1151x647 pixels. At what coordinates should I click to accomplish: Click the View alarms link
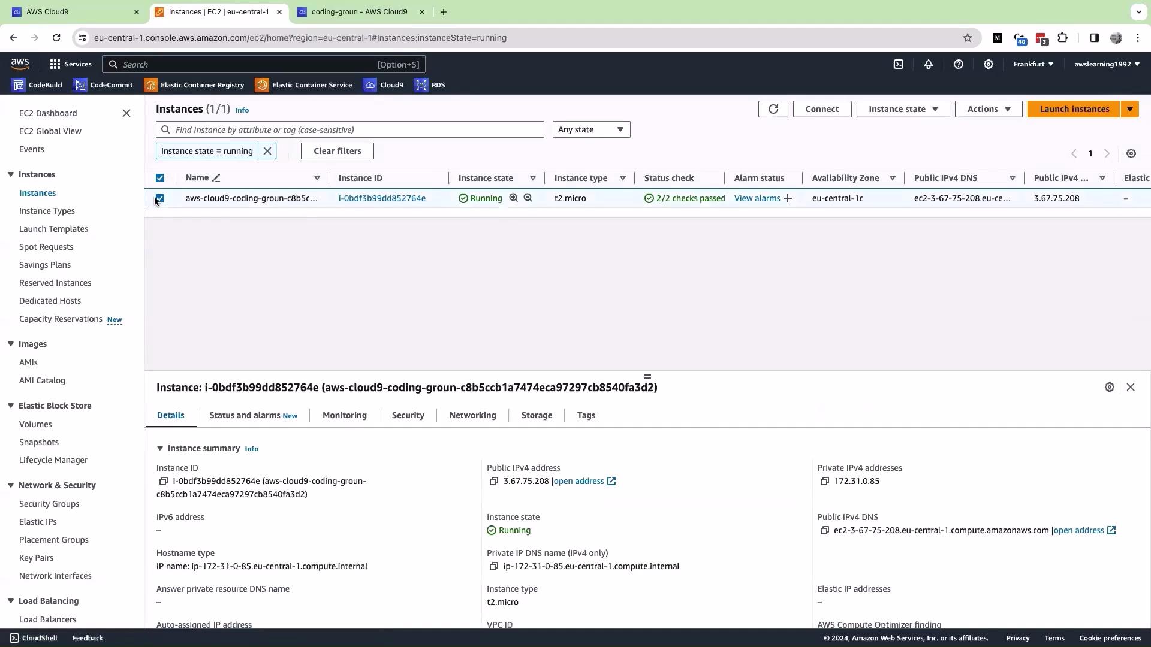coord(757,198)
